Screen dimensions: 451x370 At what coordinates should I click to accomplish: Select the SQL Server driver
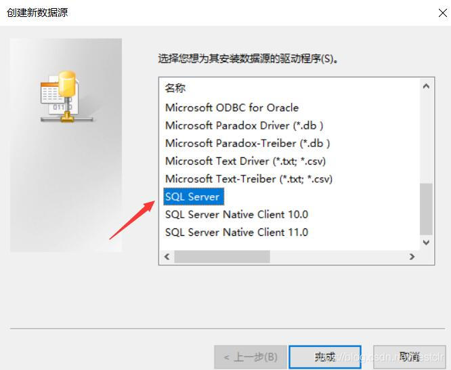[x=193, y=197]
